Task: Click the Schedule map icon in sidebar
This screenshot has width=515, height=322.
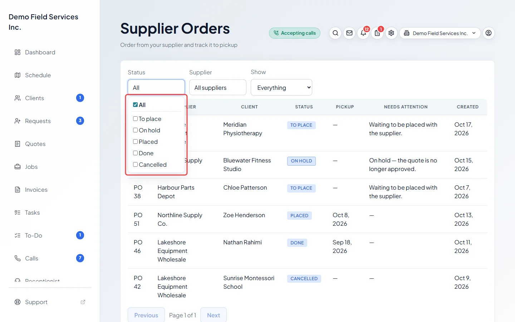Action: pos(18,75)
